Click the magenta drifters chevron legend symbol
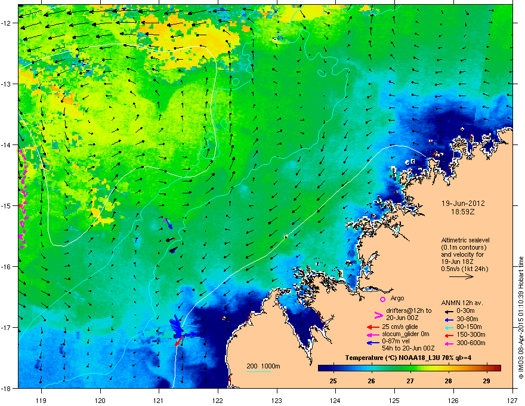The height and width of the screenshot is (406, 525). [x=378, y=315]
